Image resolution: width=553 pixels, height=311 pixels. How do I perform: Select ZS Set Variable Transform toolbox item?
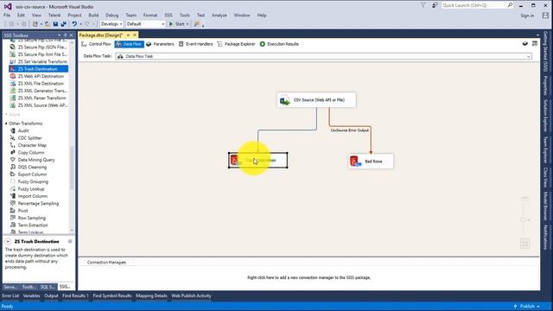pyautogui.click(x=38, y=61)
